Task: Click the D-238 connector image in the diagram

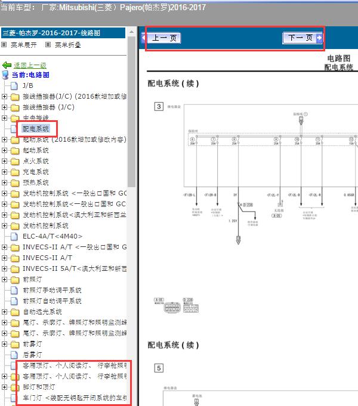Action: click(191, 308)
